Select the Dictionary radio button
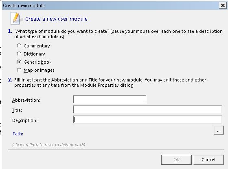Image resolution: width=228 pixels, height=169 pixels. point(19,54)
